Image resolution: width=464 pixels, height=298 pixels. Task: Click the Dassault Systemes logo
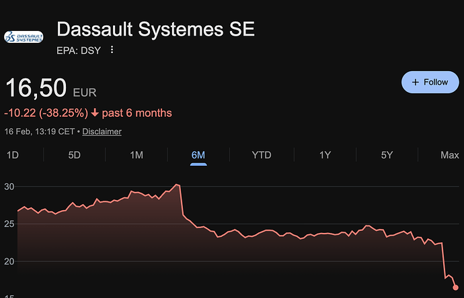click(24, 37)
